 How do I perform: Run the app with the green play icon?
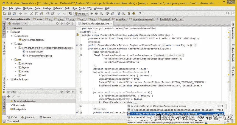(x=92, y=14)
